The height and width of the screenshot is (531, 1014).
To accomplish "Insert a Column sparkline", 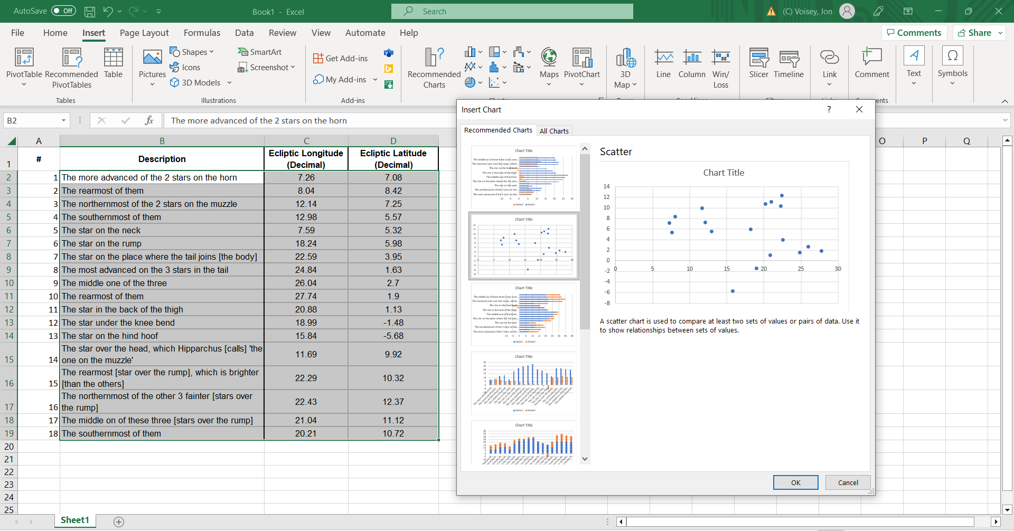I will click(692, 63).
